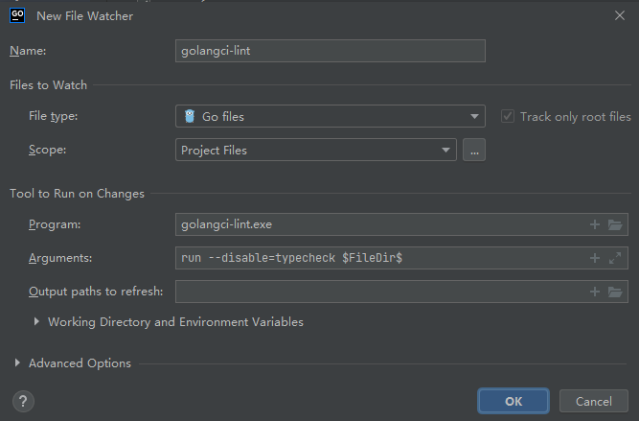This screenshot has height=421, width=639.
Task: Close the New File Watcher dialog
Action: point(620,15)
